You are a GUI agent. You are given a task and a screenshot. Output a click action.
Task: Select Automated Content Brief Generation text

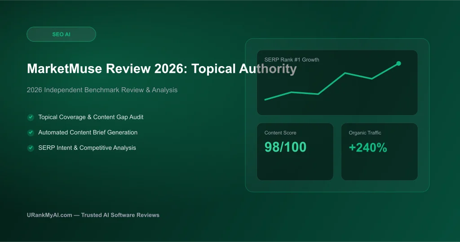point(88,132)
